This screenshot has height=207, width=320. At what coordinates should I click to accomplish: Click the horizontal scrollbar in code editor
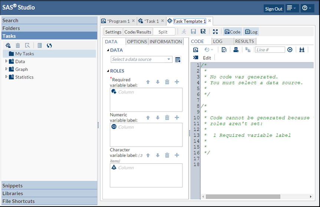[243, 197]
